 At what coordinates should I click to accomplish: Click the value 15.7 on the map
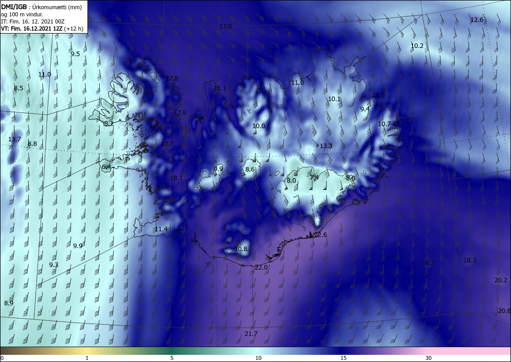399,124
